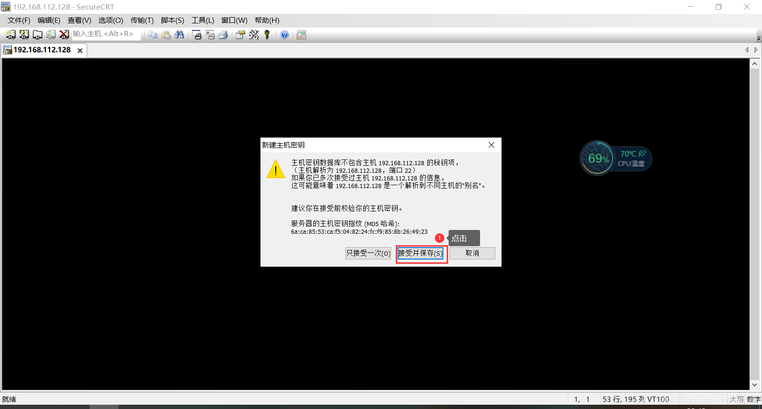Click the 接受并保存(S) button
The image size is (762, 409).
[421, 253]
